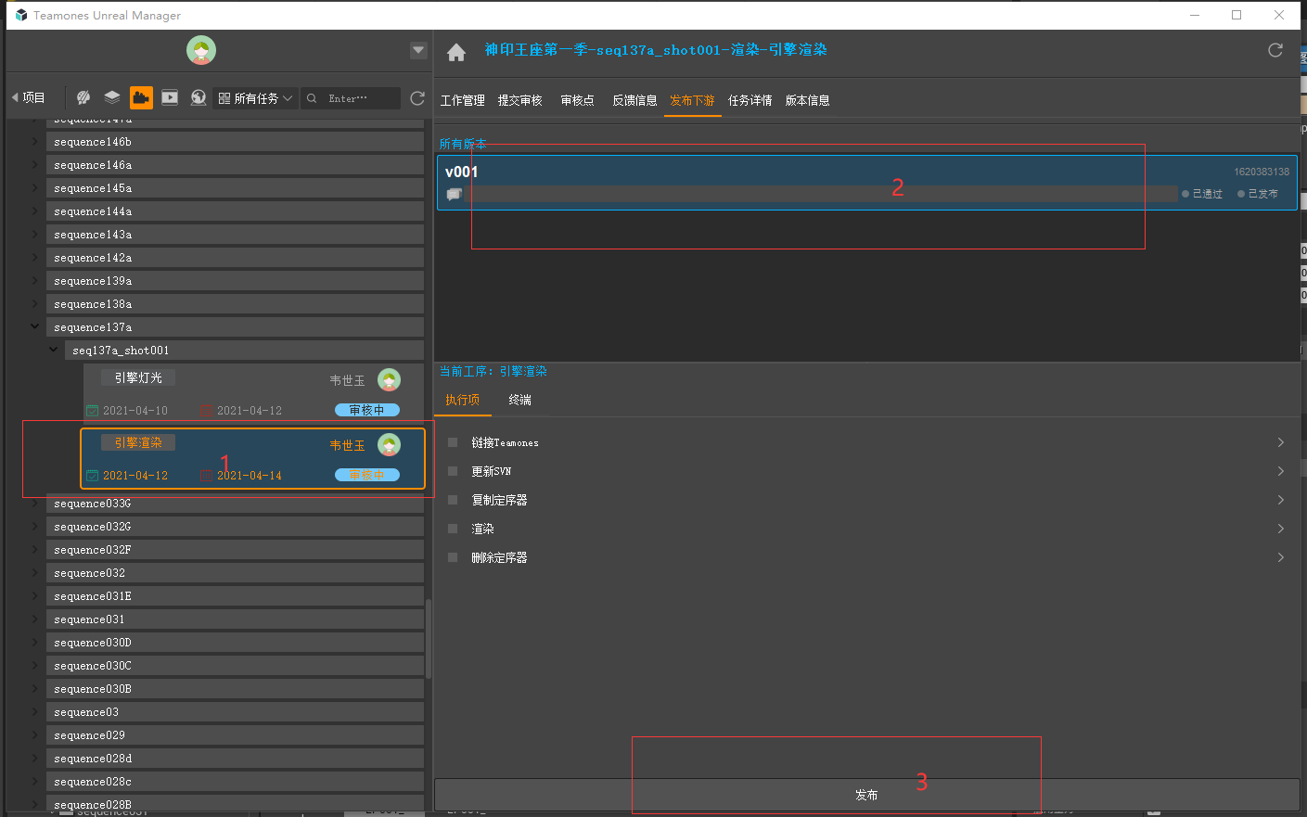Click the refresh icon at top right

click(1275, 50)
